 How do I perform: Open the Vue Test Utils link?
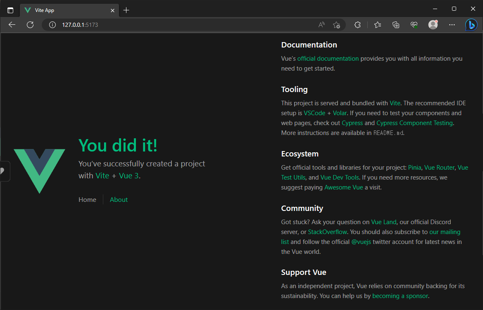(x=293, y=177)
